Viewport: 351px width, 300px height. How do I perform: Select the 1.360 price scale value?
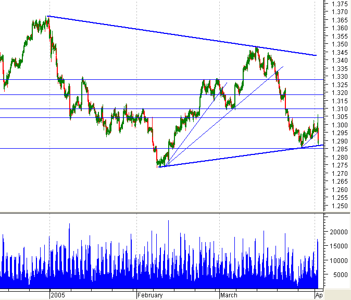[340, 28]
